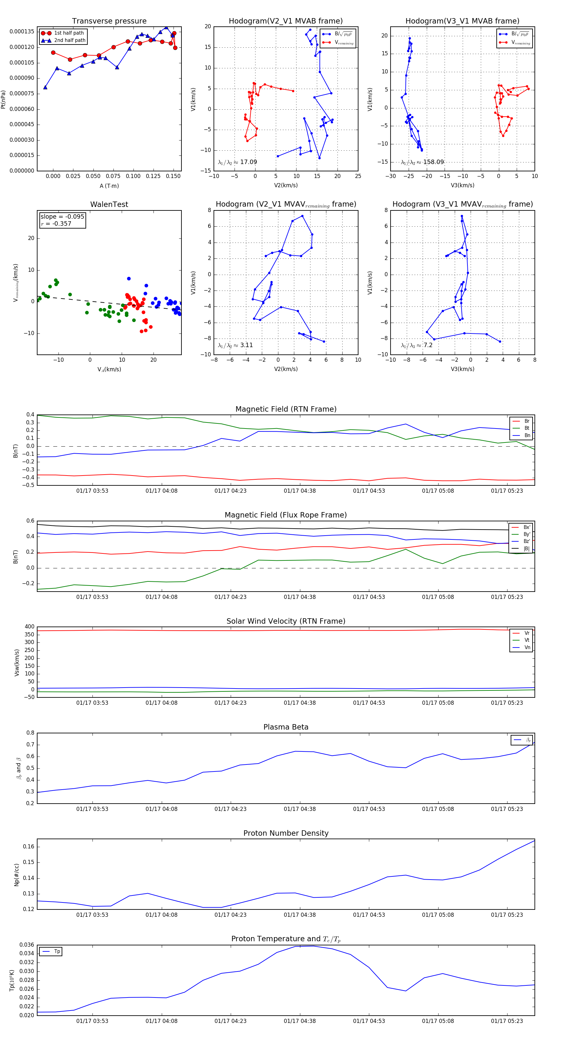Click "01/17 05:08" tick under Flux Rope Frame plot

(x=438, y=597)
